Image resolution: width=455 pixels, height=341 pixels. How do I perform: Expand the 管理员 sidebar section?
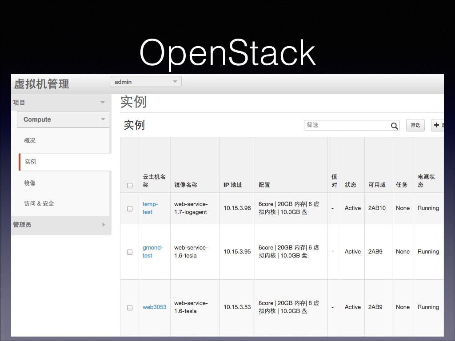[x=60, y=225]
